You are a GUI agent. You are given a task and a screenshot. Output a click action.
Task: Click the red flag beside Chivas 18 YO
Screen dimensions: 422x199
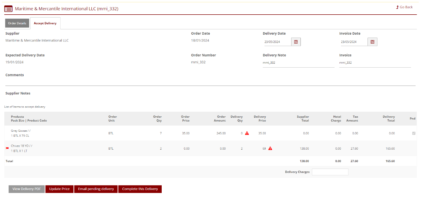coord(7,148)
